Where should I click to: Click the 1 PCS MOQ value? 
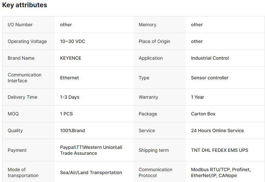(66, 114)
